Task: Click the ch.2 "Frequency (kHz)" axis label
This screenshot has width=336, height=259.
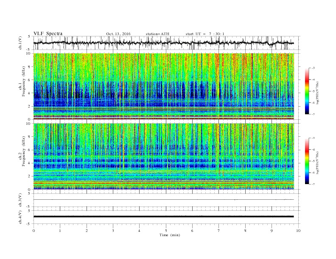Action: pos(22,151)
